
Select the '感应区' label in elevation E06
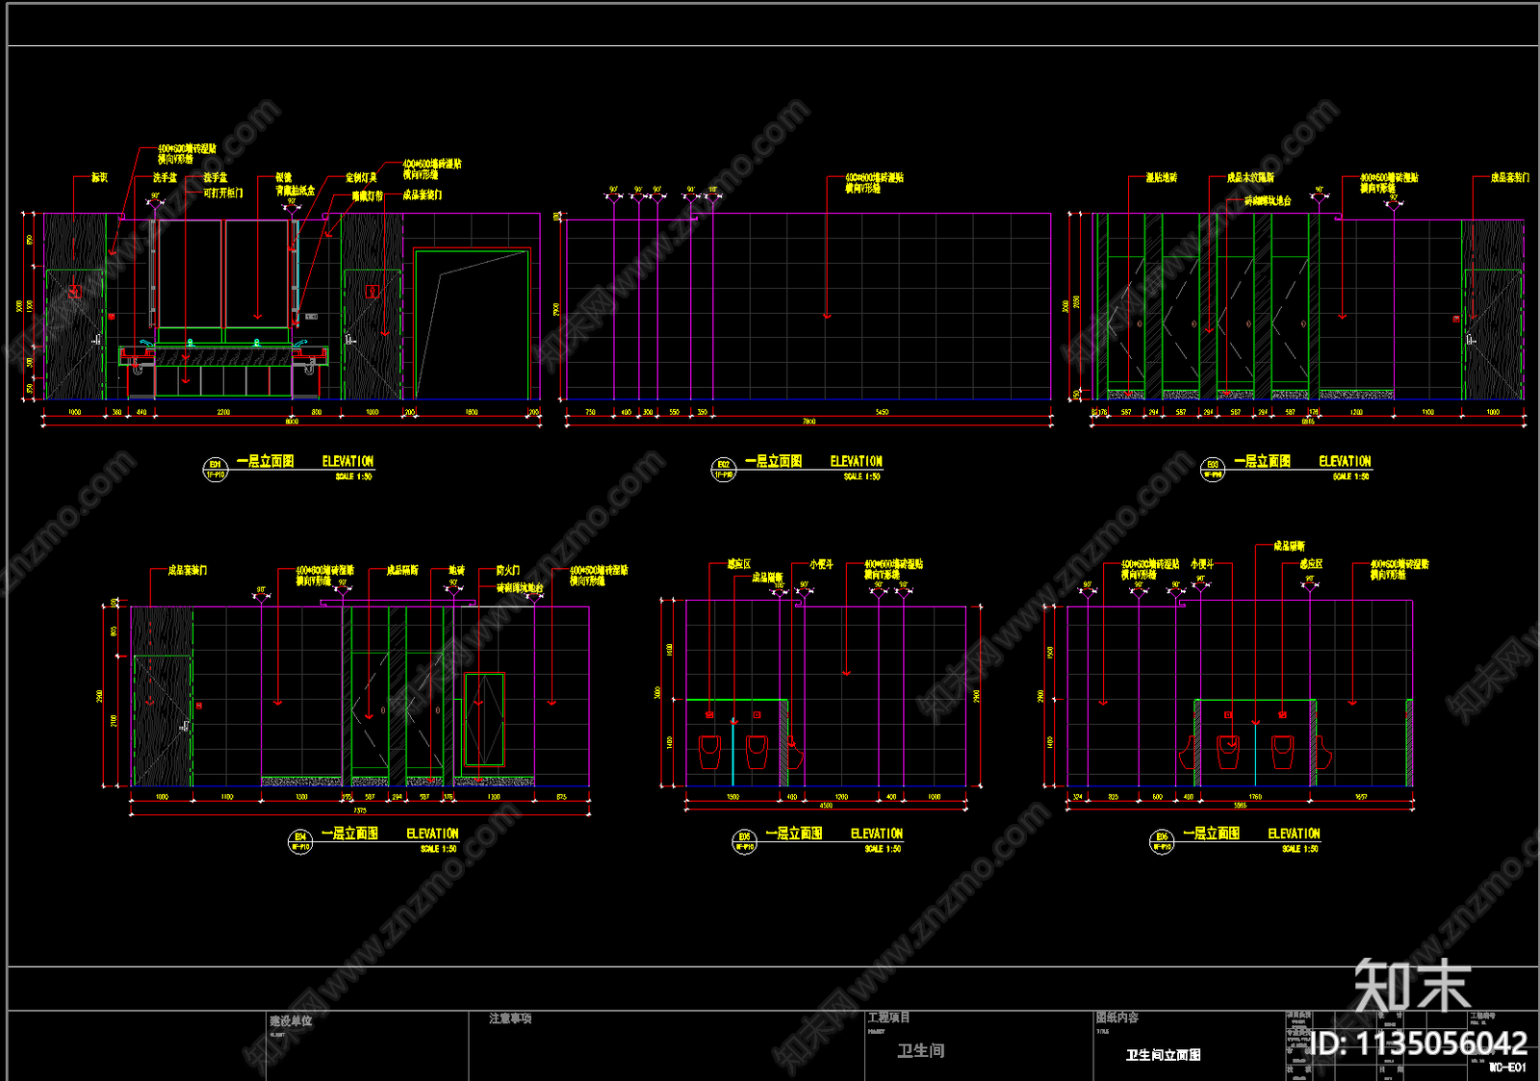tap(1311, 564)
